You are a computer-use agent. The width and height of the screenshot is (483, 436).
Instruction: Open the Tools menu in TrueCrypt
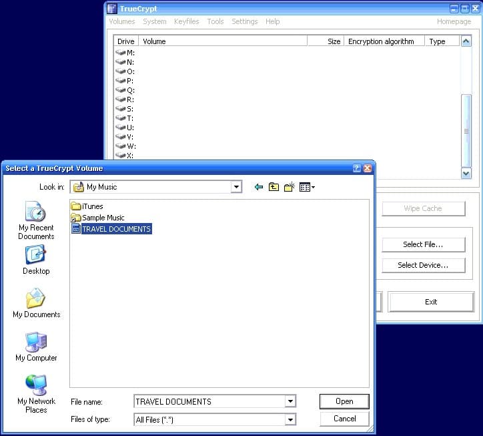215,21
